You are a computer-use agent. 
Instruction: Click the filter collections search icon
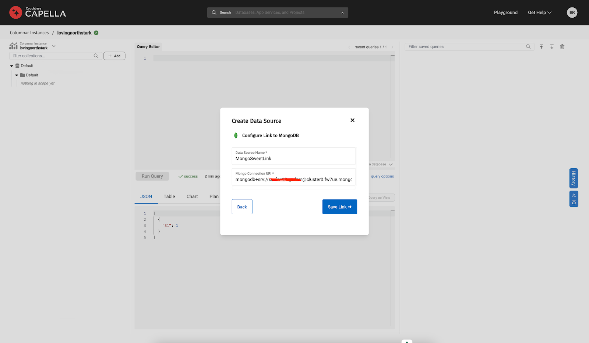[x=96, y=56]
